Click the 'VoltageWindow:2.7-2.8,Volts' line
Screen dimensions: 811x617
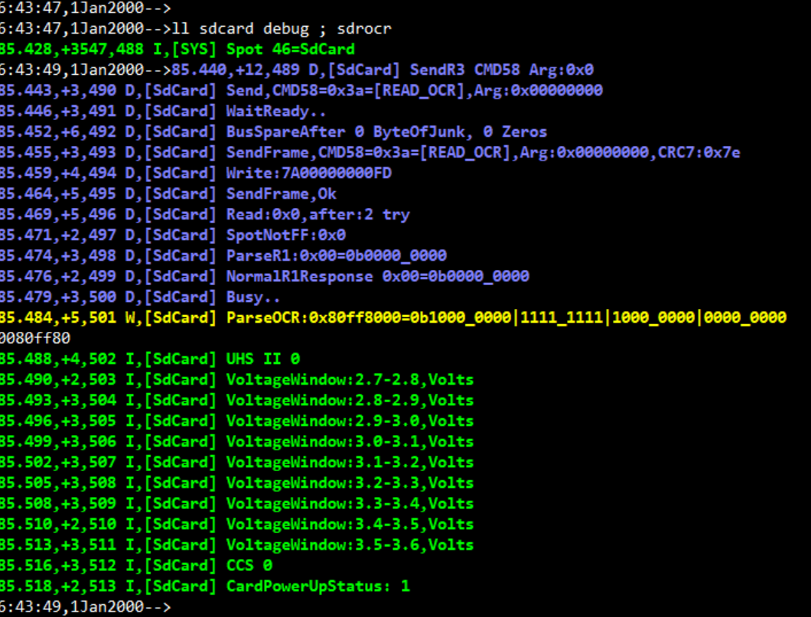pos(350,380)
